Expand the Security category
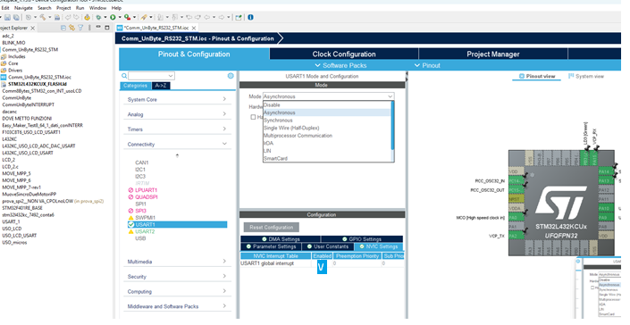This screenshot has height=325, width=630. click(x=177, y=277)
